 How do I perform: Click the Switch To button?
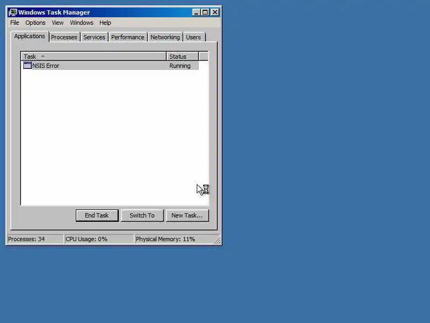click(142, 215)
